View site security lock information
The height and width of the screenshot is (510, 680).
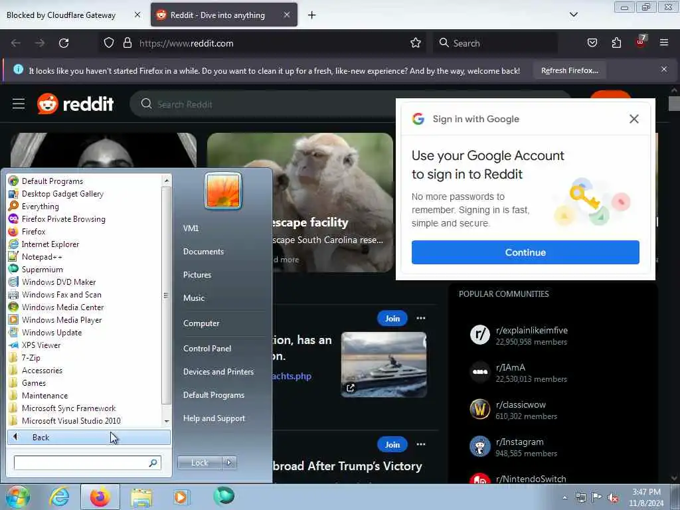(127, 43)
